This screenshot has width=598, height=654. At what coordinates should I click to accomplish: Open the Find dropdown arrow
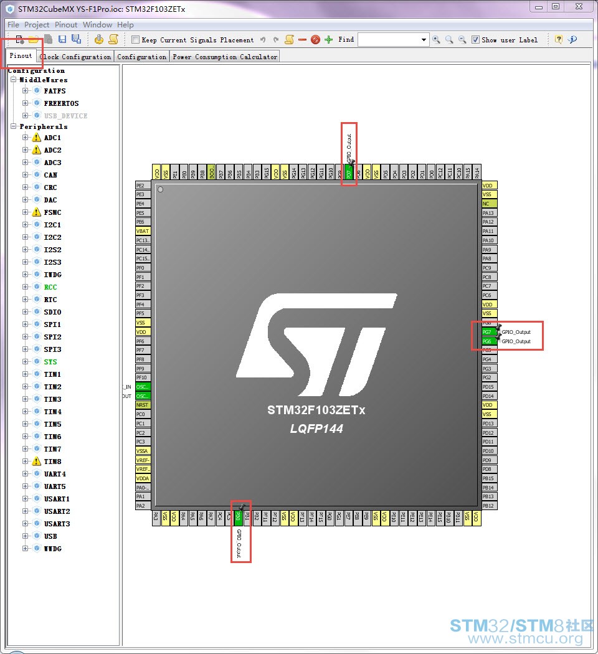[x=424, y=40]
